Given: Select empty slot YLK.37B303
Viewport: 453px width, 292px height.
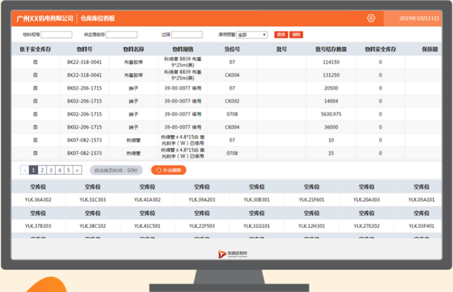Looking at the screenshot, I should 38,226.
